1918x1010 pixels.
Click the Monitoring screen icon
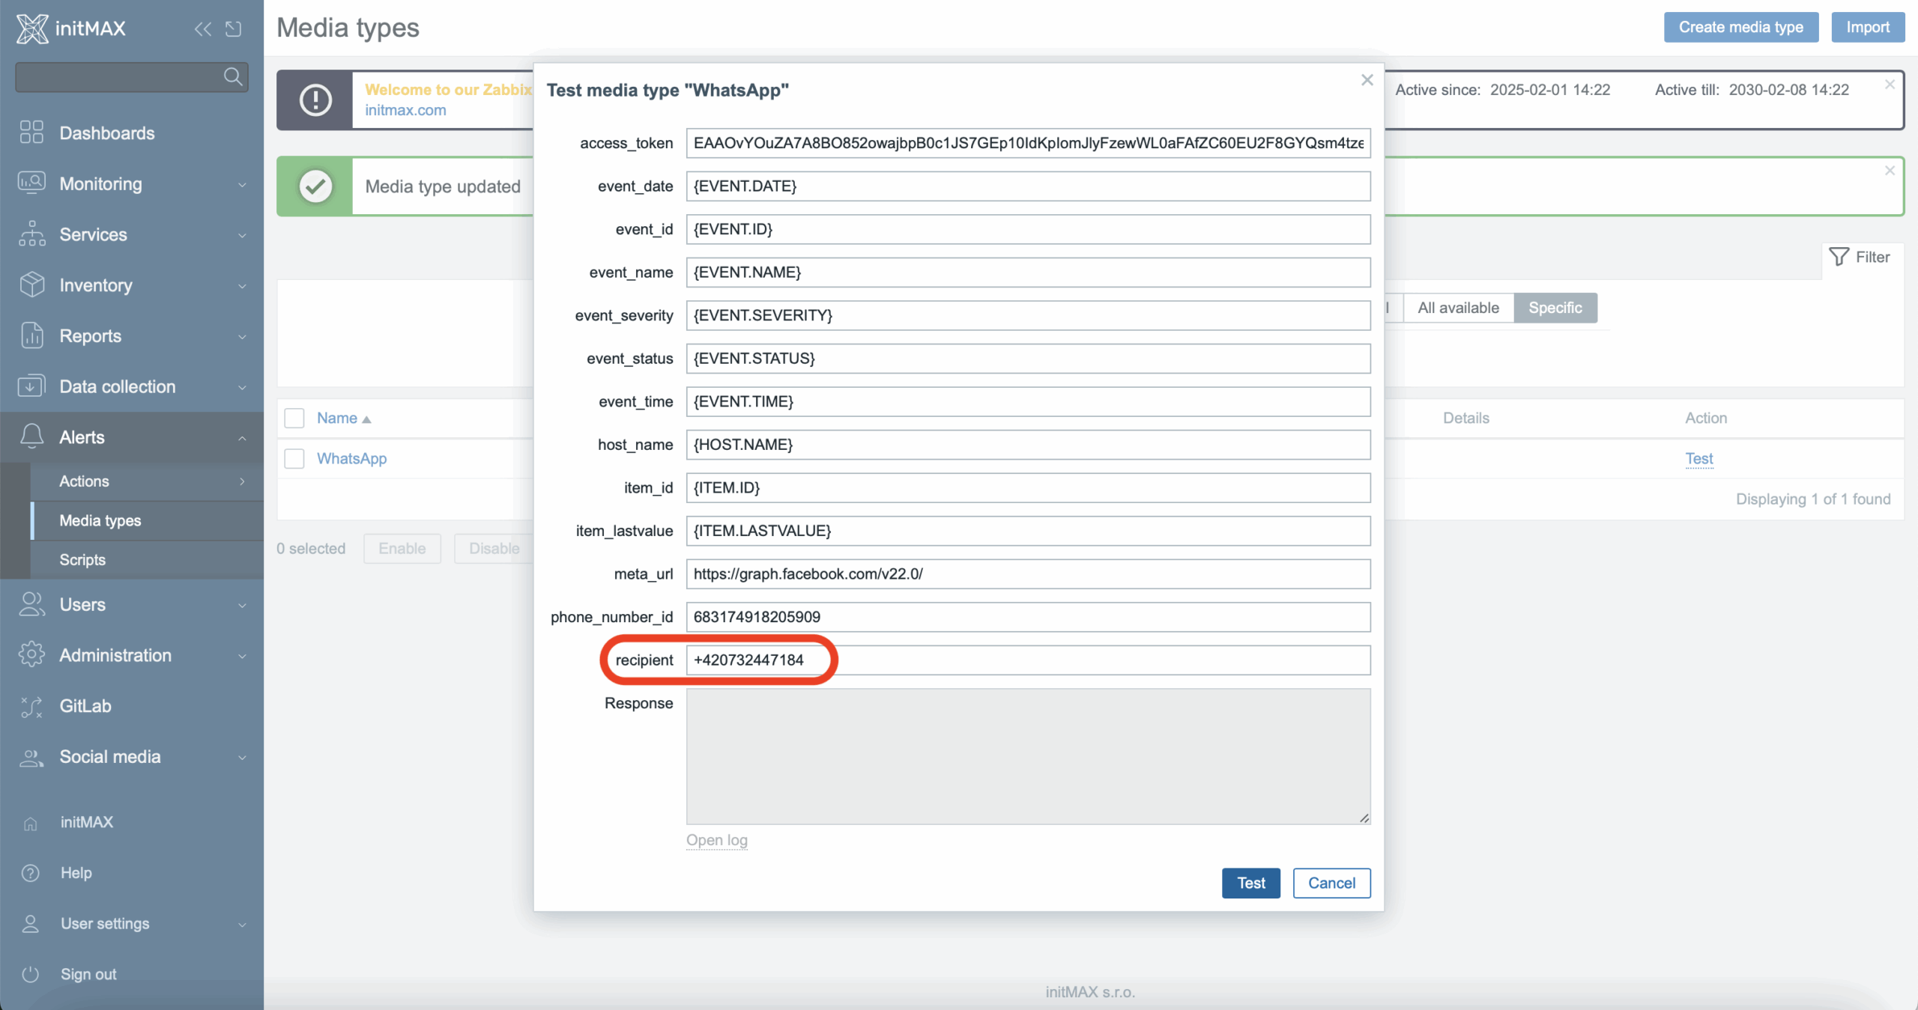click(x=31, y=183)
